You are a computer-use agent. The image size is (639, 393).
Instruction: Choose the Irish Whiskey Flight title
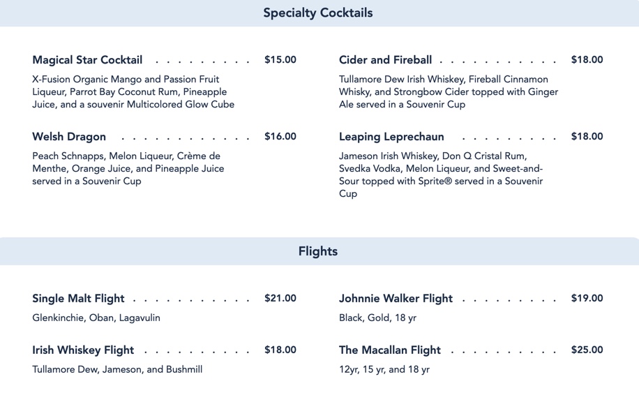tap(83, 350)
